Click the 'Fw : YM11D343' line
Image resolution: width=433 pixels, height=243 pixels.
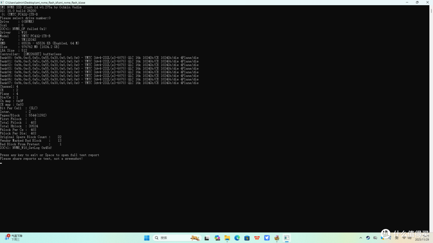tap(18, 40)
